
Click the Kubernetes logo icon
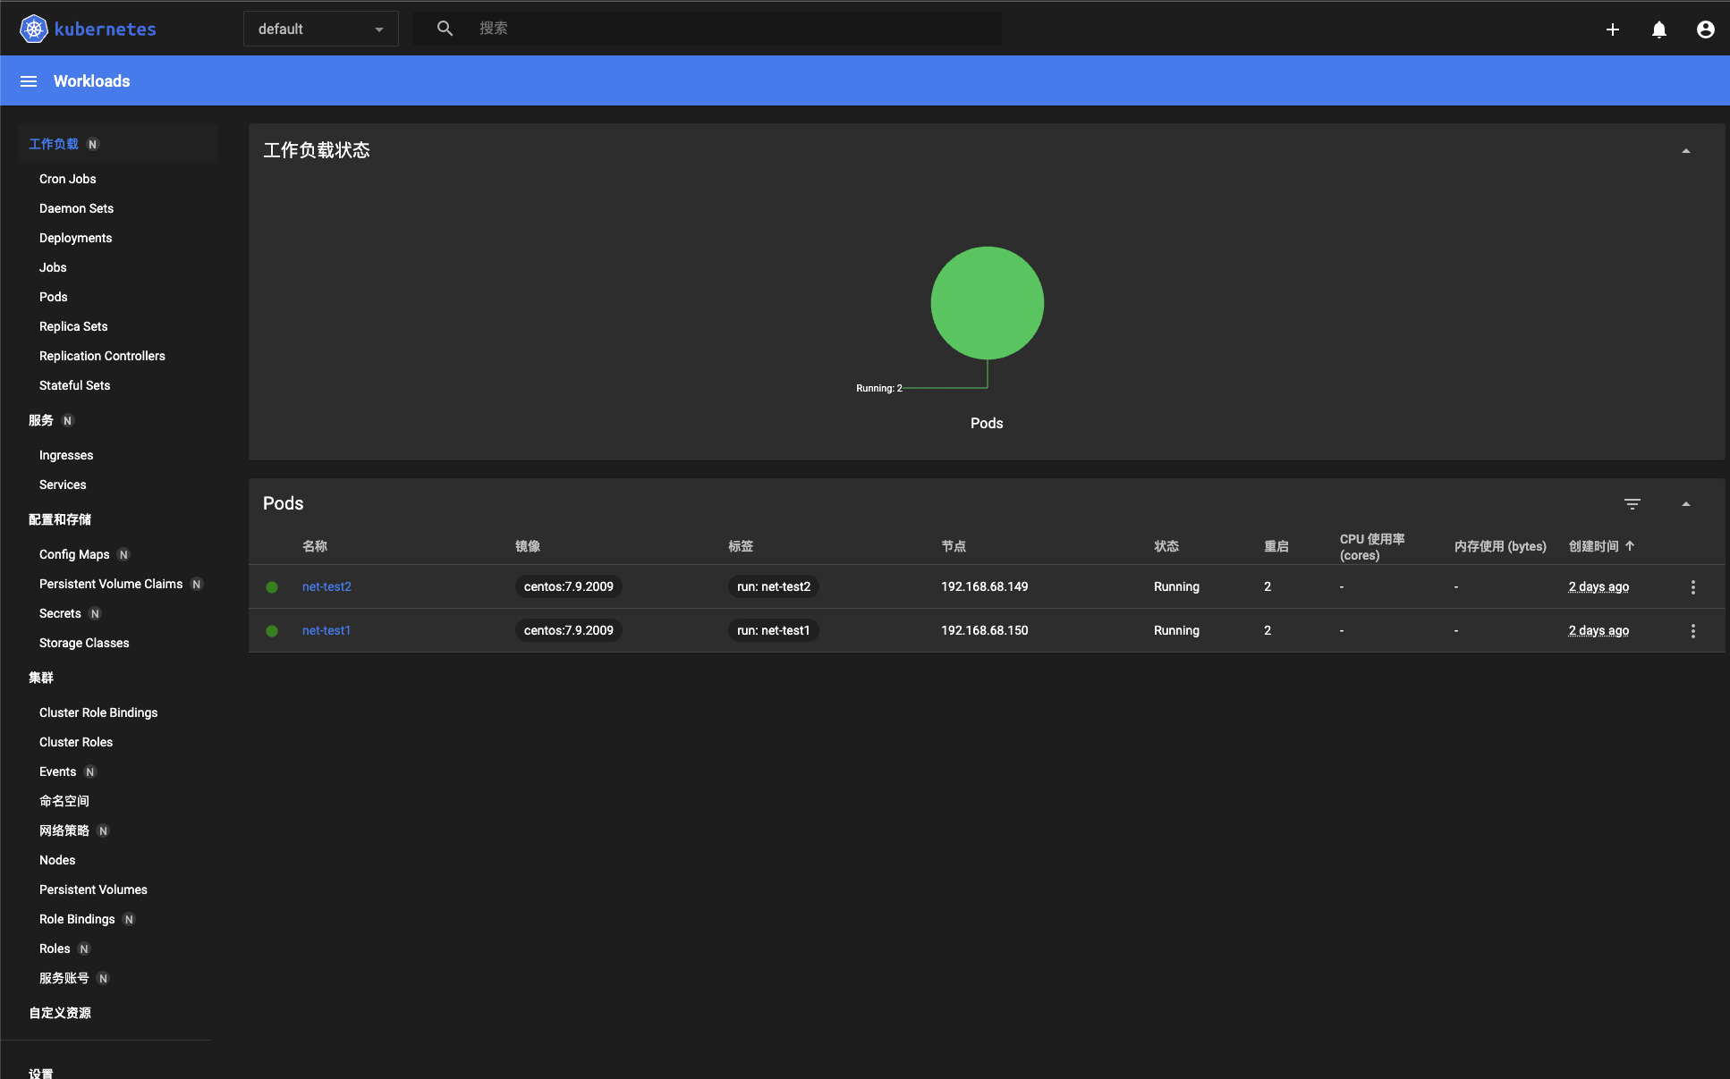pos(34,29)
